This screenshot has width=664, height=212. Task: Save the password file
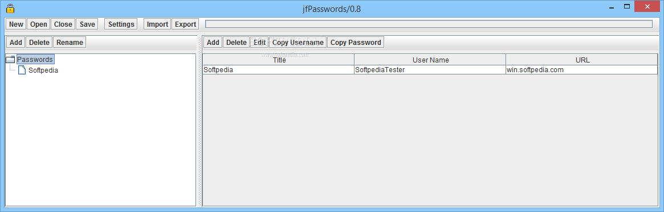tap(87, 24)
